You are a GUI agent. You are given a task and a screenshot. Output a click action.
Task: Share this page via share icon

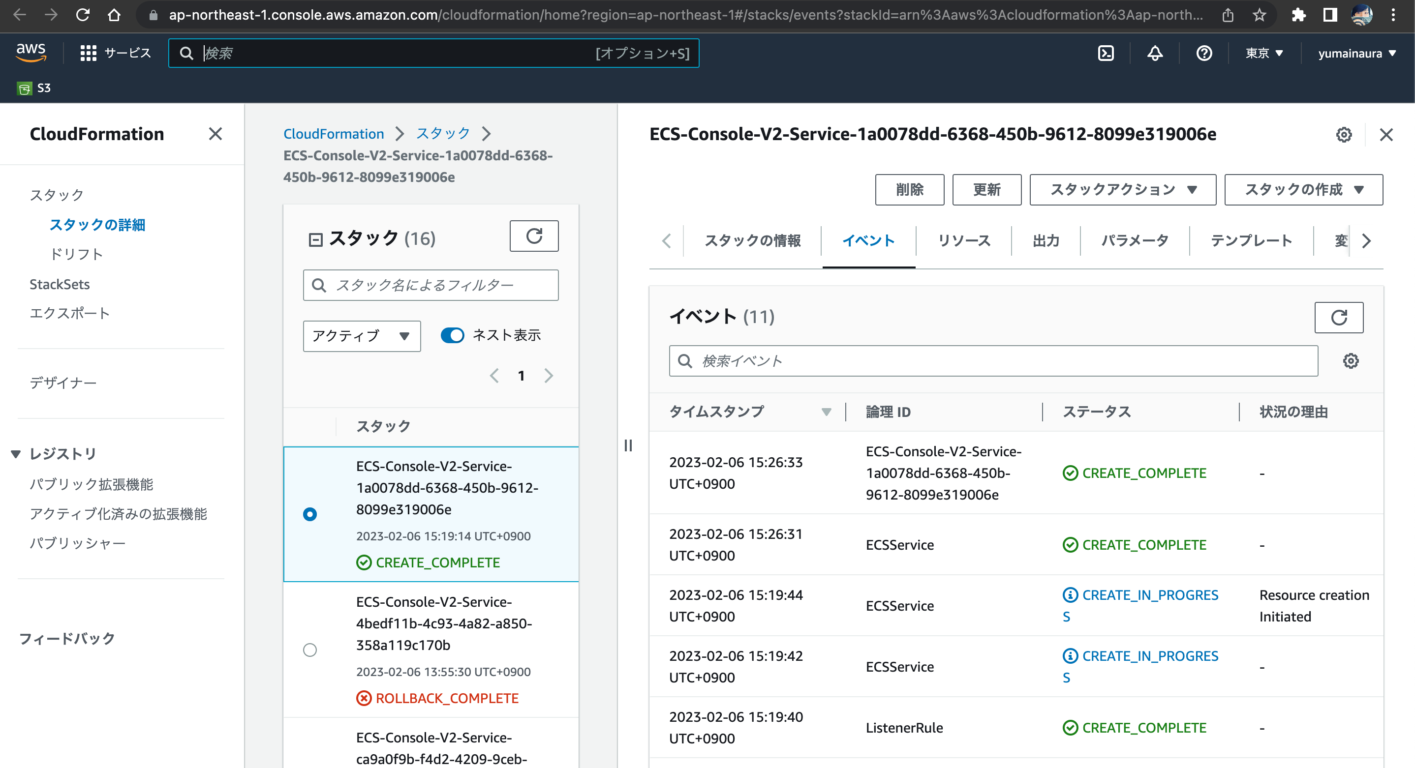(x=1228, y=15)
